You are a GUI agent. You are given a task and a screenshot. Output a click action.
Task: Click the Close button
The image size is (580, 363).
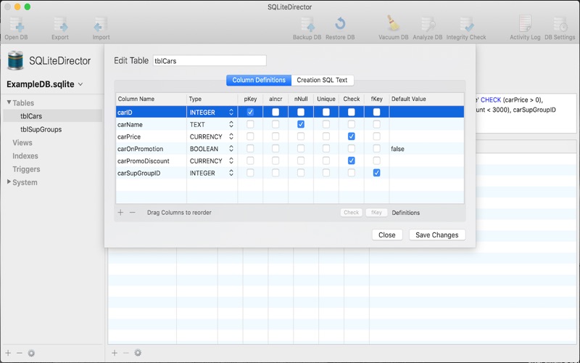click(x=387, y=234)
